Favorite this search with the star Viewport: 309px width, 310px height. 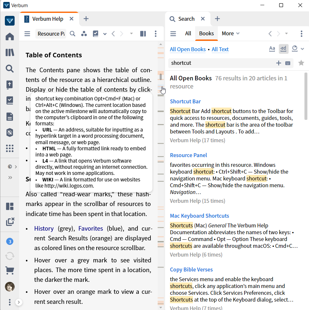click(x=301, y=63)
